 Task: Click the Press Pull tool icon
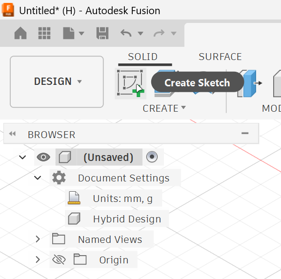(249, 83)
